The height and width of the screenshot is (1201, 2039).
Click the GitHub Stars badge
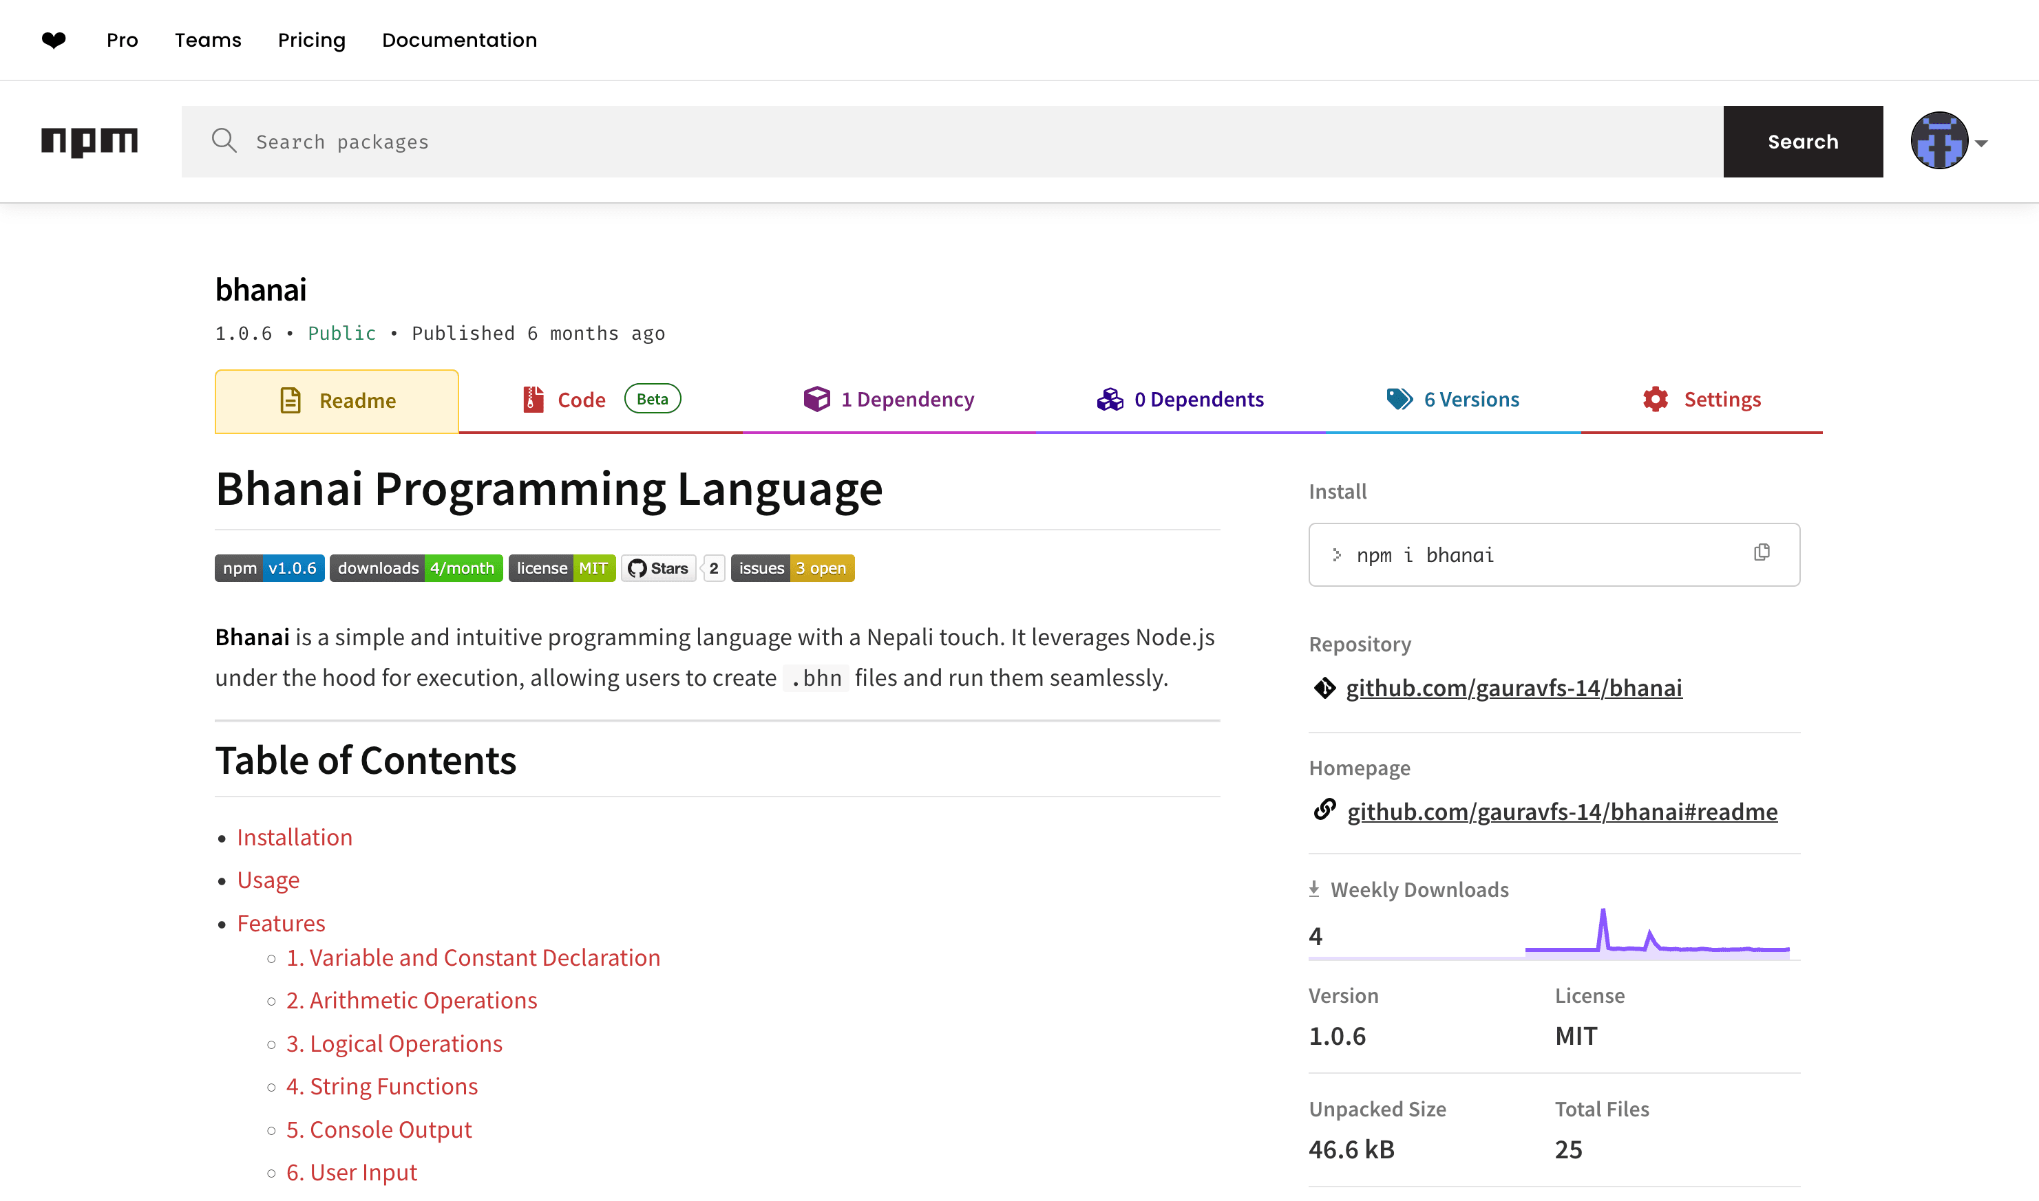(x=659, y=568)
